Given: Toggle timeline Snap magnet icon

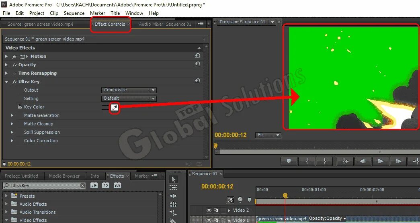Looking at the screenshot, I should tap(230, 200).
